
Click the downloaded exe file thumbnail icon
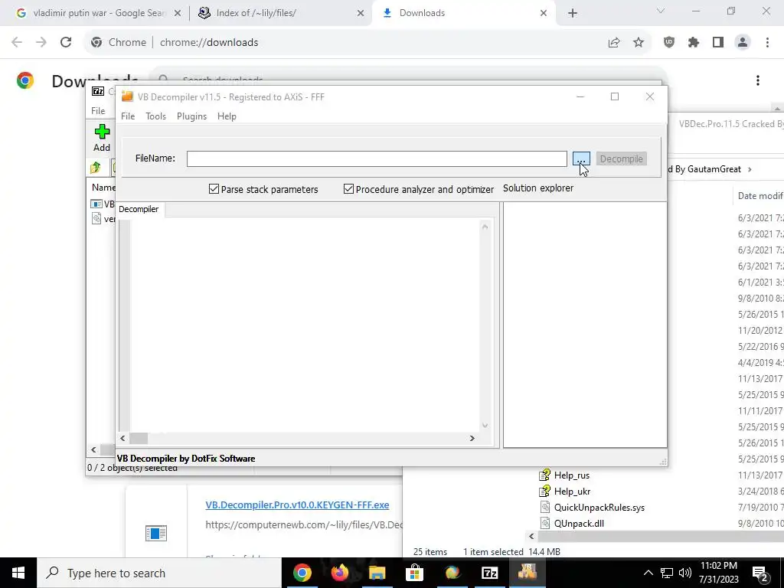(x=155, y=533)
